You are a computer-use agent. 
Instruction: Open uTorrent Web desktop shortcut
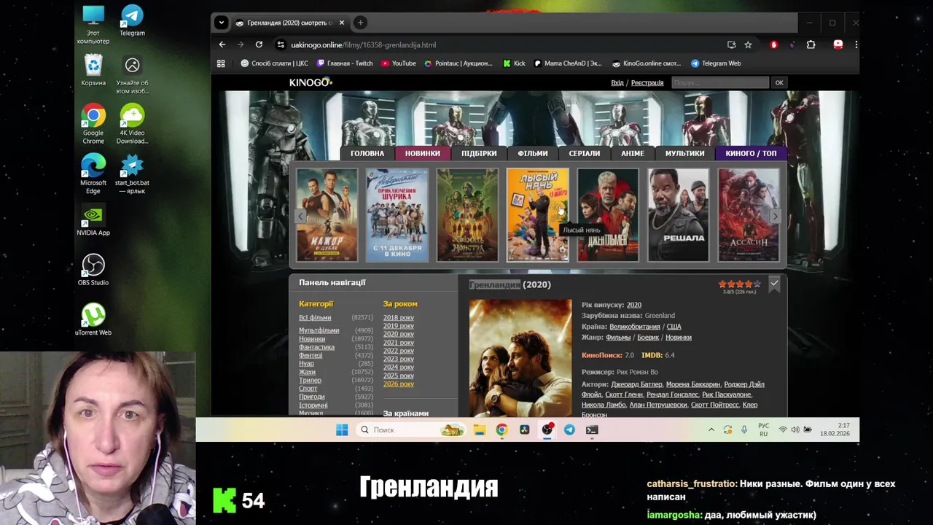coord(93,319)
